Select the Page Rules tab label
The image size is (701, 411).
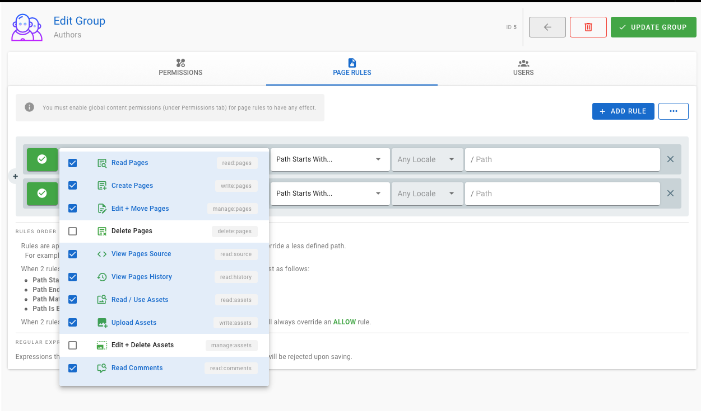coord(352,73)
